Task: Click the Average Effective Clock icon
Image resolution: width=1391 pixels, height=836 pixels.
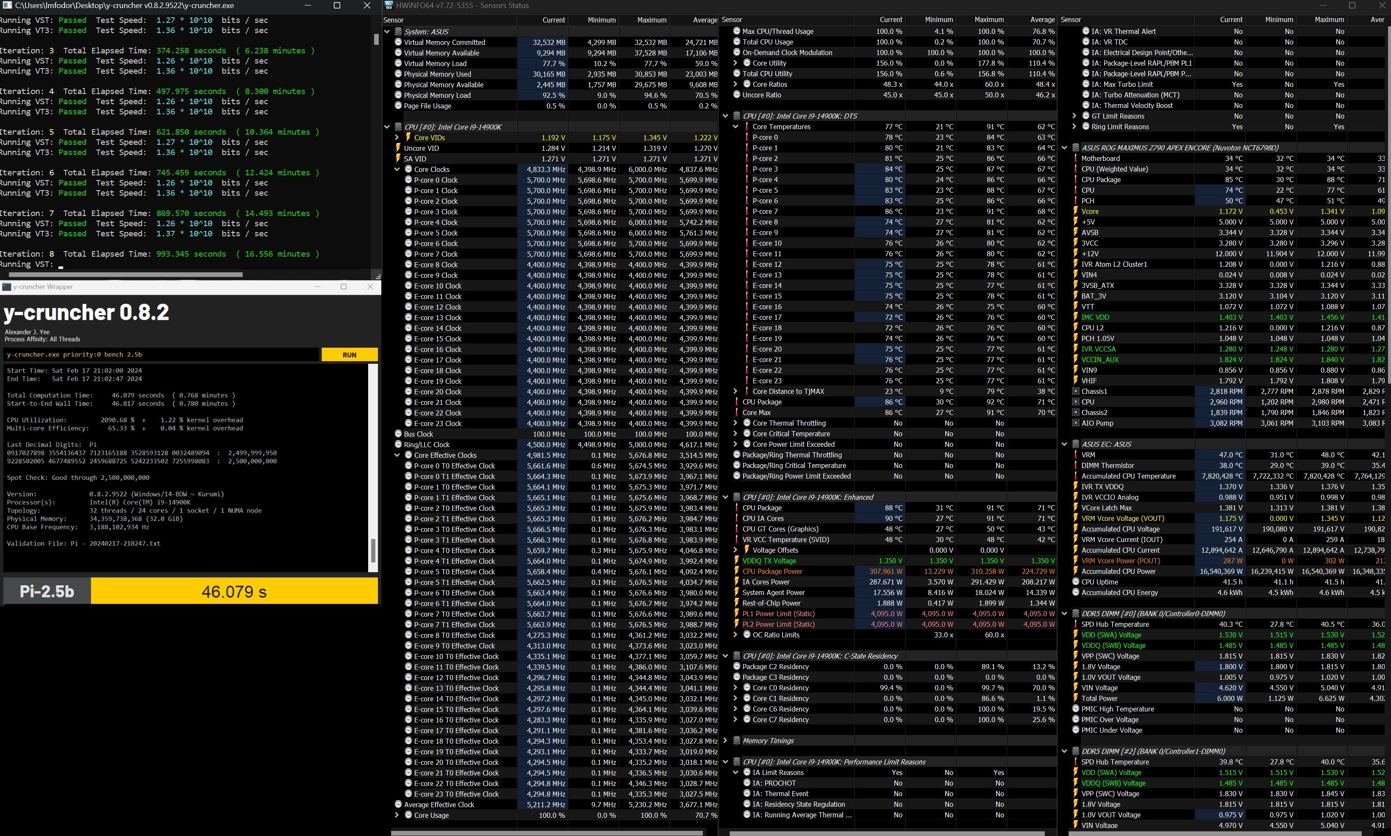Action: [x=398, y=805]
